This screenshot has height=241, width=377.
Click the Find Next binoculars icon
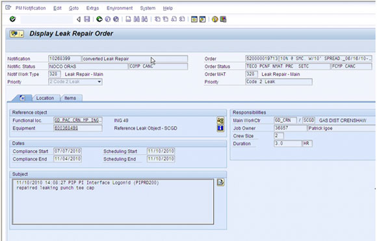point(144,19)
